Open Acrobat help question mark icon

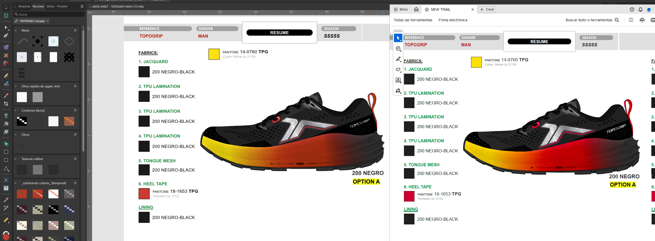(x=632, y=9)
